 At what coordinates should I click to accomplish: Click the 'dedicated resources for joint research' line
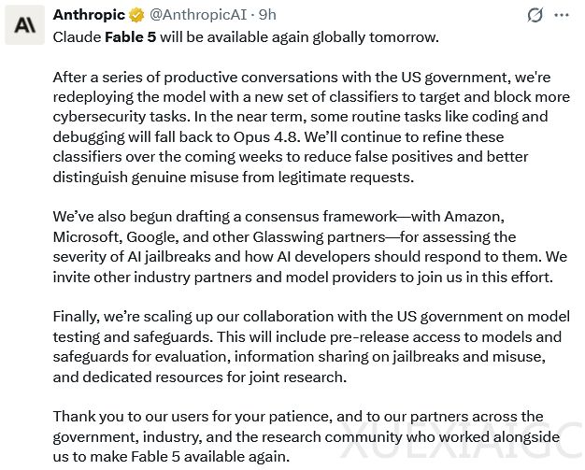[x=200, y=377]
